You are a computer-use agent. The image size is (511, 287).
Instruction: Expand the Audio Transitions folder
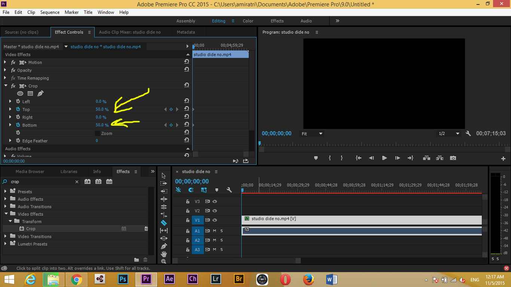(x=6, y=206)
